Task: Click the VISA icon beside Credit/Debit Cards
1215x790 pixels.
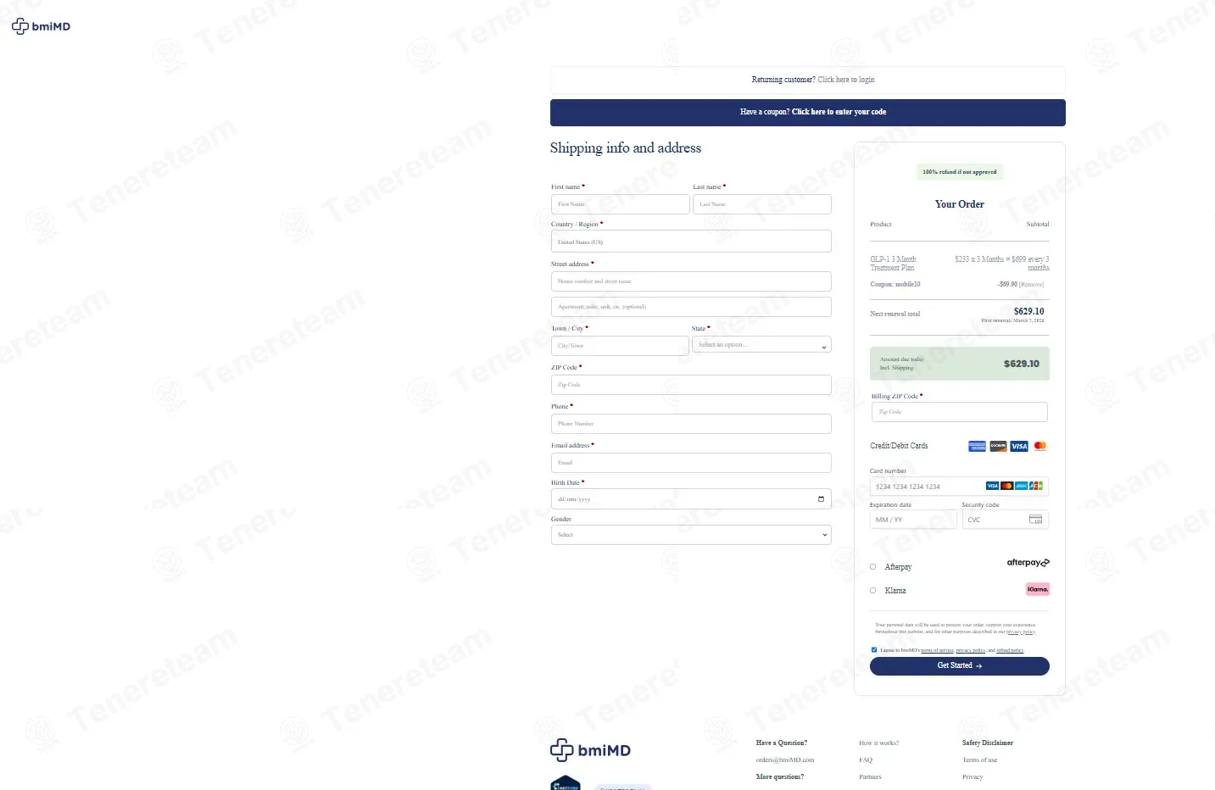Action: pos(1019,446)
